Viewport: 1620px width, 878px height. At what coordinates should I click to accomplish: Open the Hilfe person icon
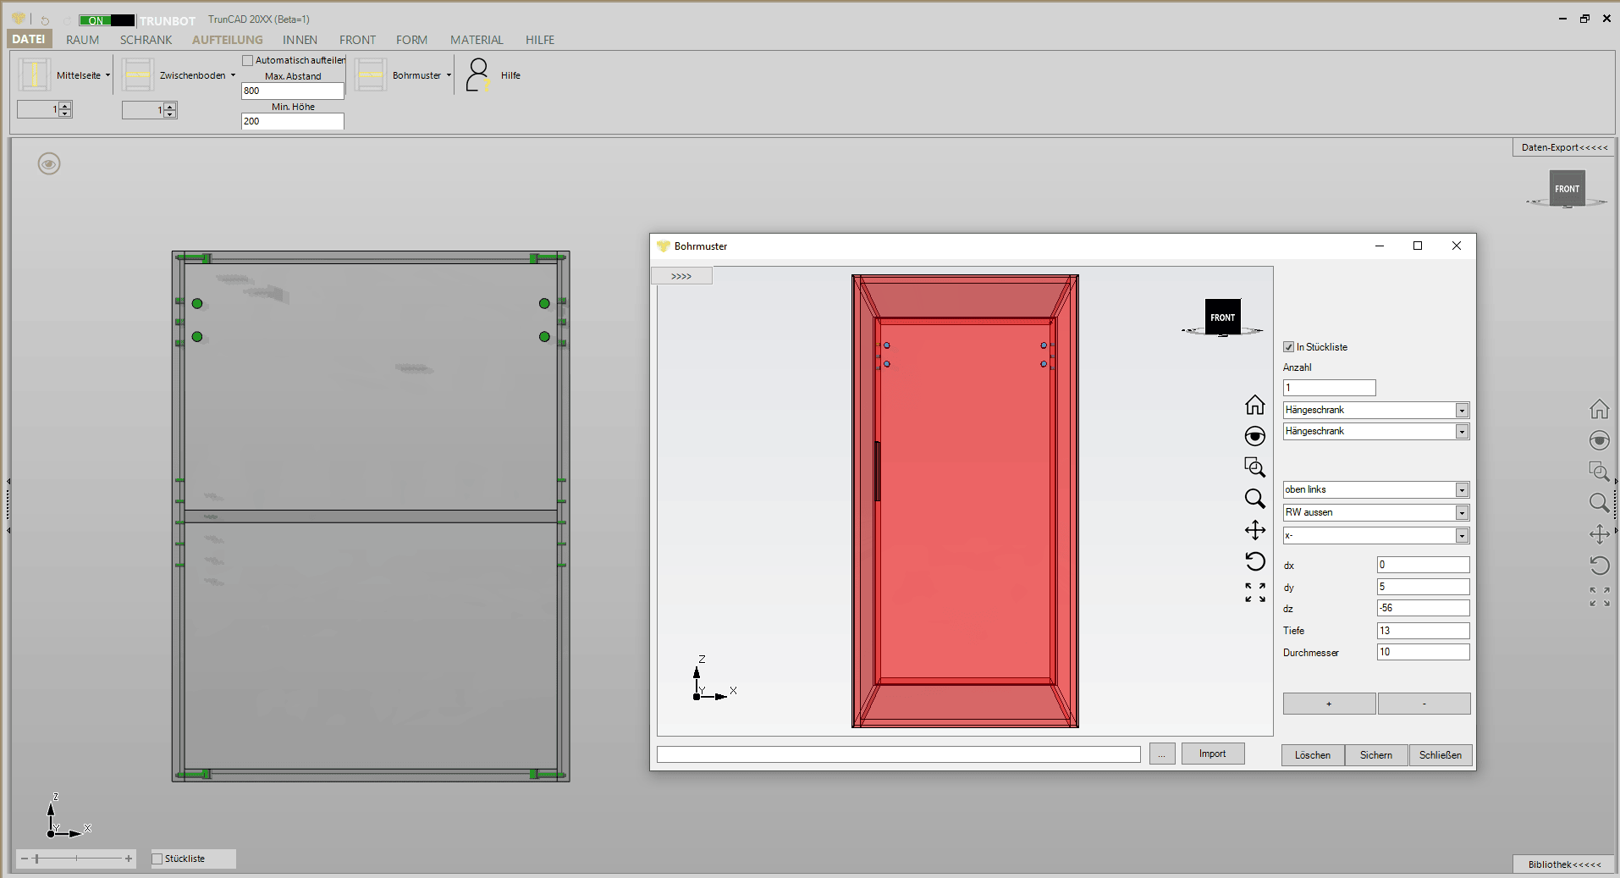point(478,75)
